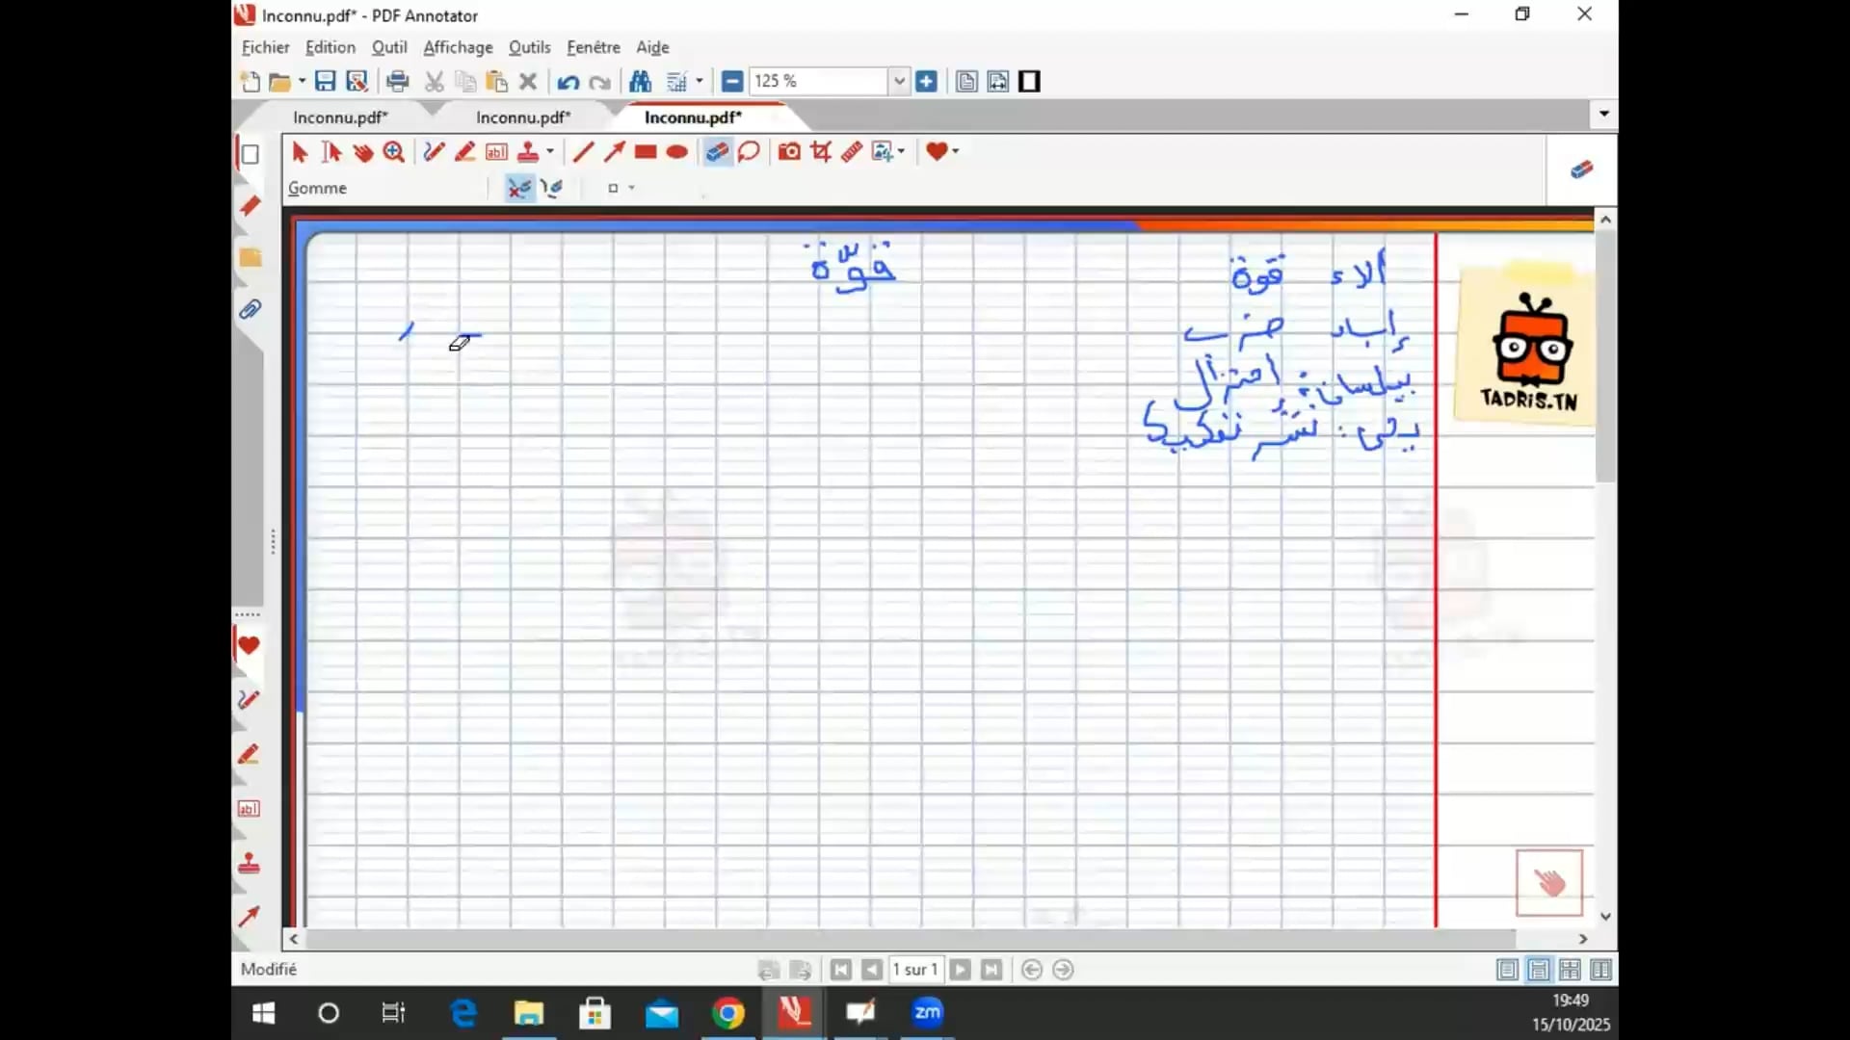The width and height of the screenshot is (1850, 1040).
Task: Open the Affichage menu
Action: click(x=458, y=47)
